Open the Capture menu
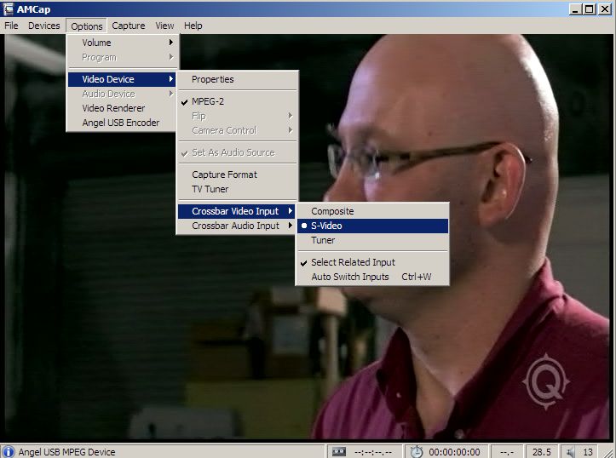Viewport: 616px width, 458px height. (x=129, y=26)
